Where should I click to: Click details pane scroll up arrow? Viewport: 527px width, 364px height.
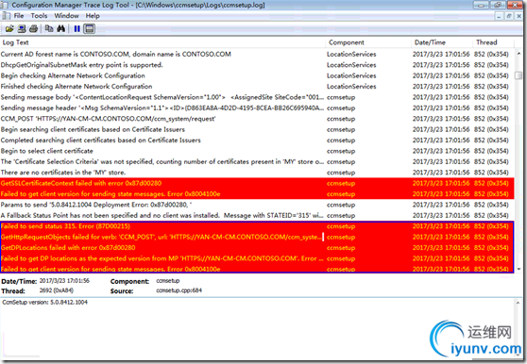(x=518, y=303)
